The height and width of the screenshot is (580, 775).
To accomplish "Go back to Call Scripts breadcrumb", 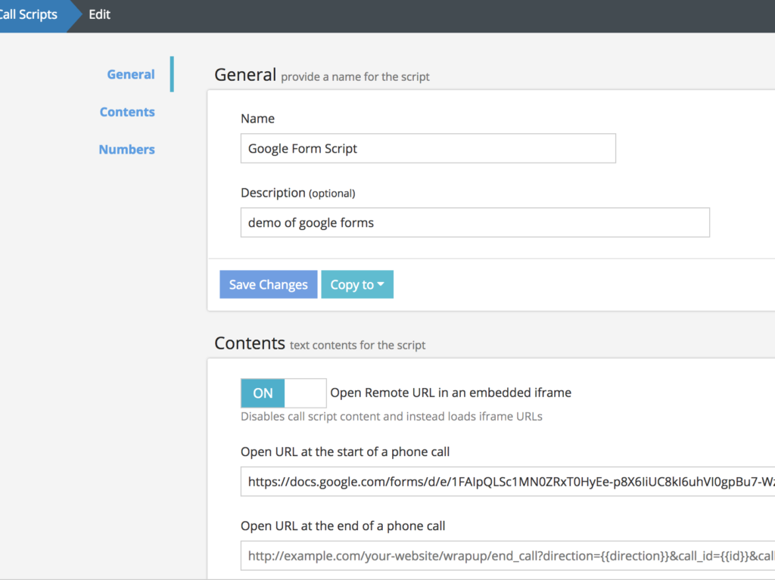I will [x=29, y=15].
